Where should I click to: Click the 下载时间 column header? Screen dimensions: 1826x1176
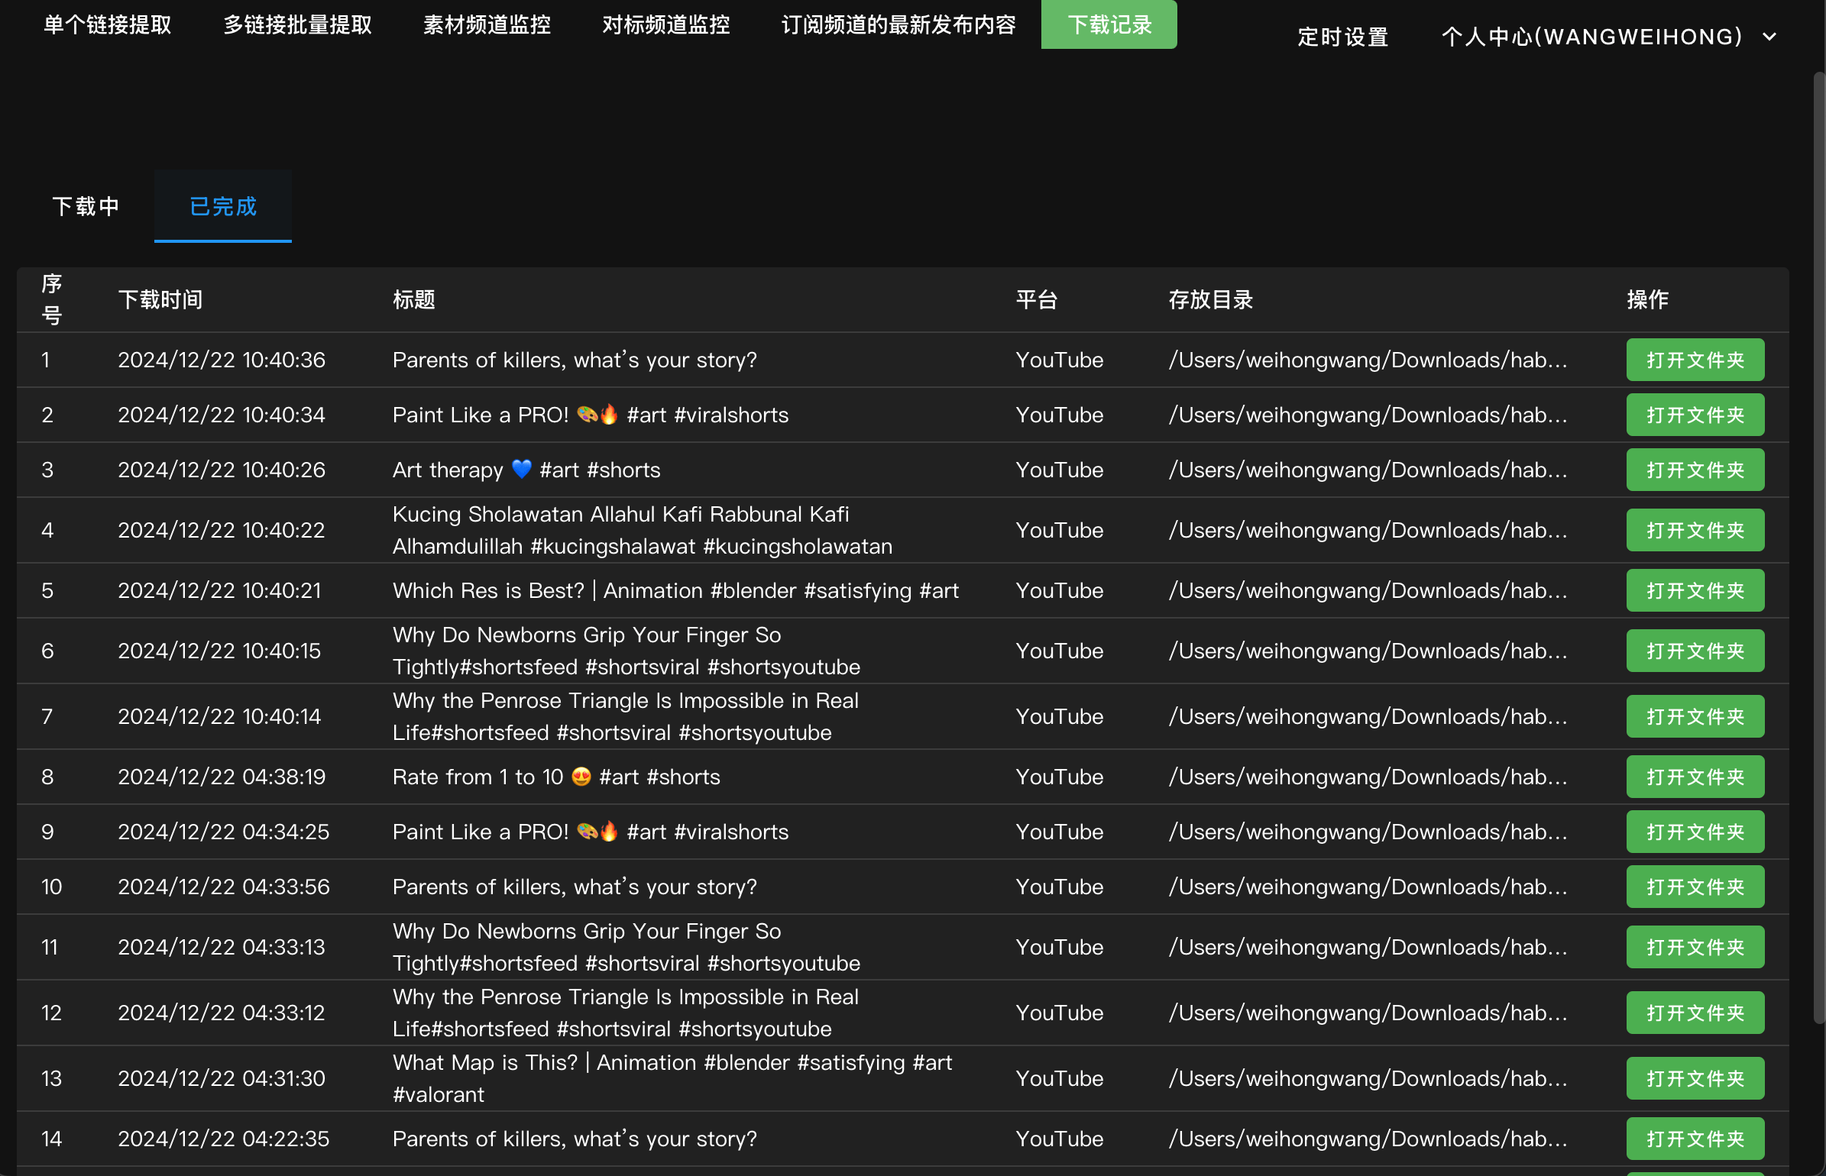(160, 299)
